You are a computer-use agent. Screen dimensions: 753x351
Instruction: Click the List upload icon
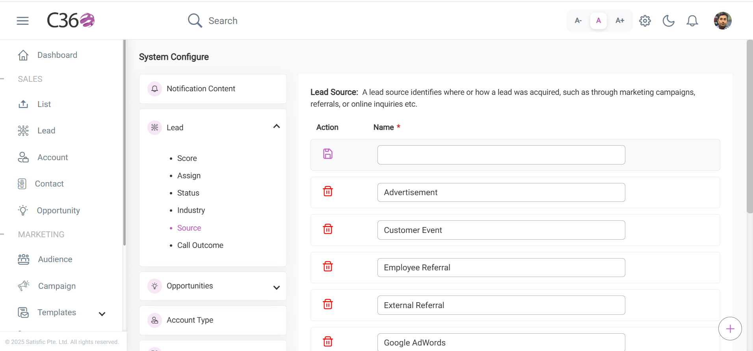(x=23, y=104)
